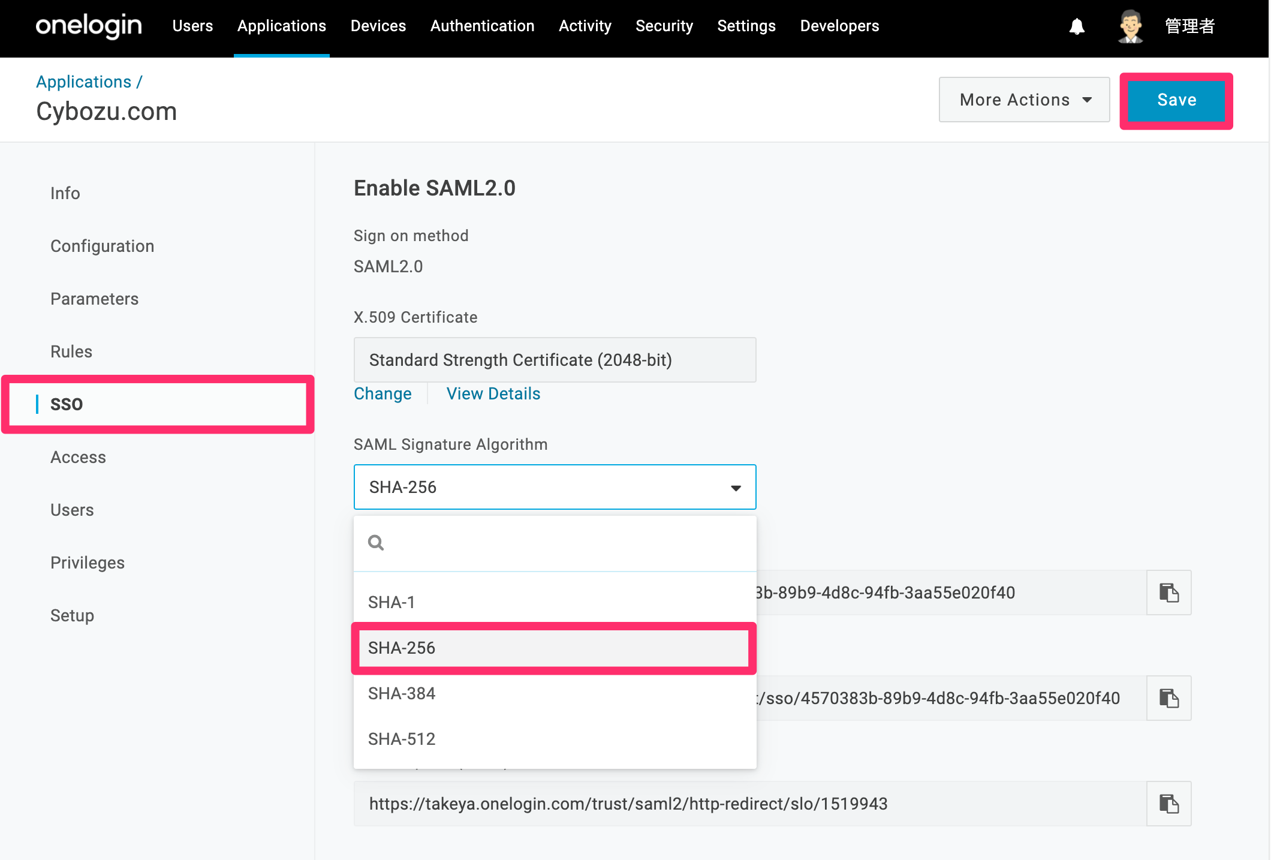Open the Authentication menu
This screenshot has height=860, width=1271.
point(482,26)
